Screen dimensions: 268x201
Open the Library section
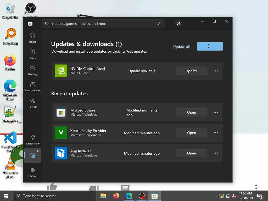pyautogui.click(x=32, y=172)
